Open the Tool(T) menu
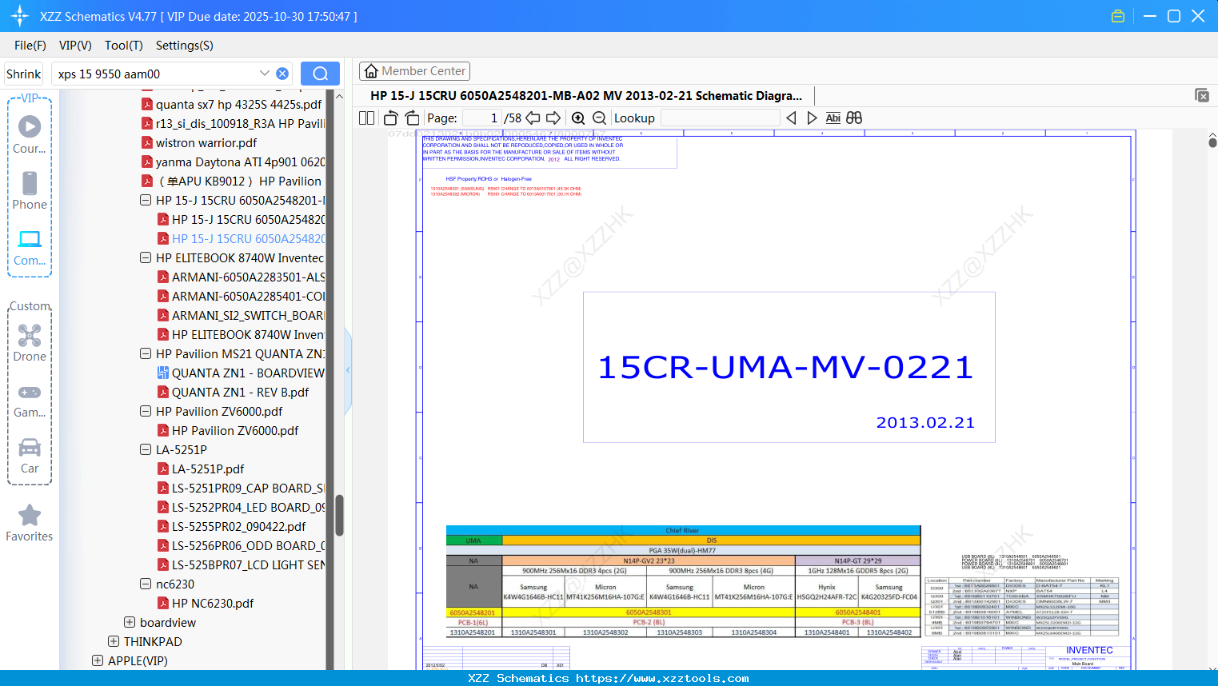Viewport: 1218px width, 686px height. (124, 46)
